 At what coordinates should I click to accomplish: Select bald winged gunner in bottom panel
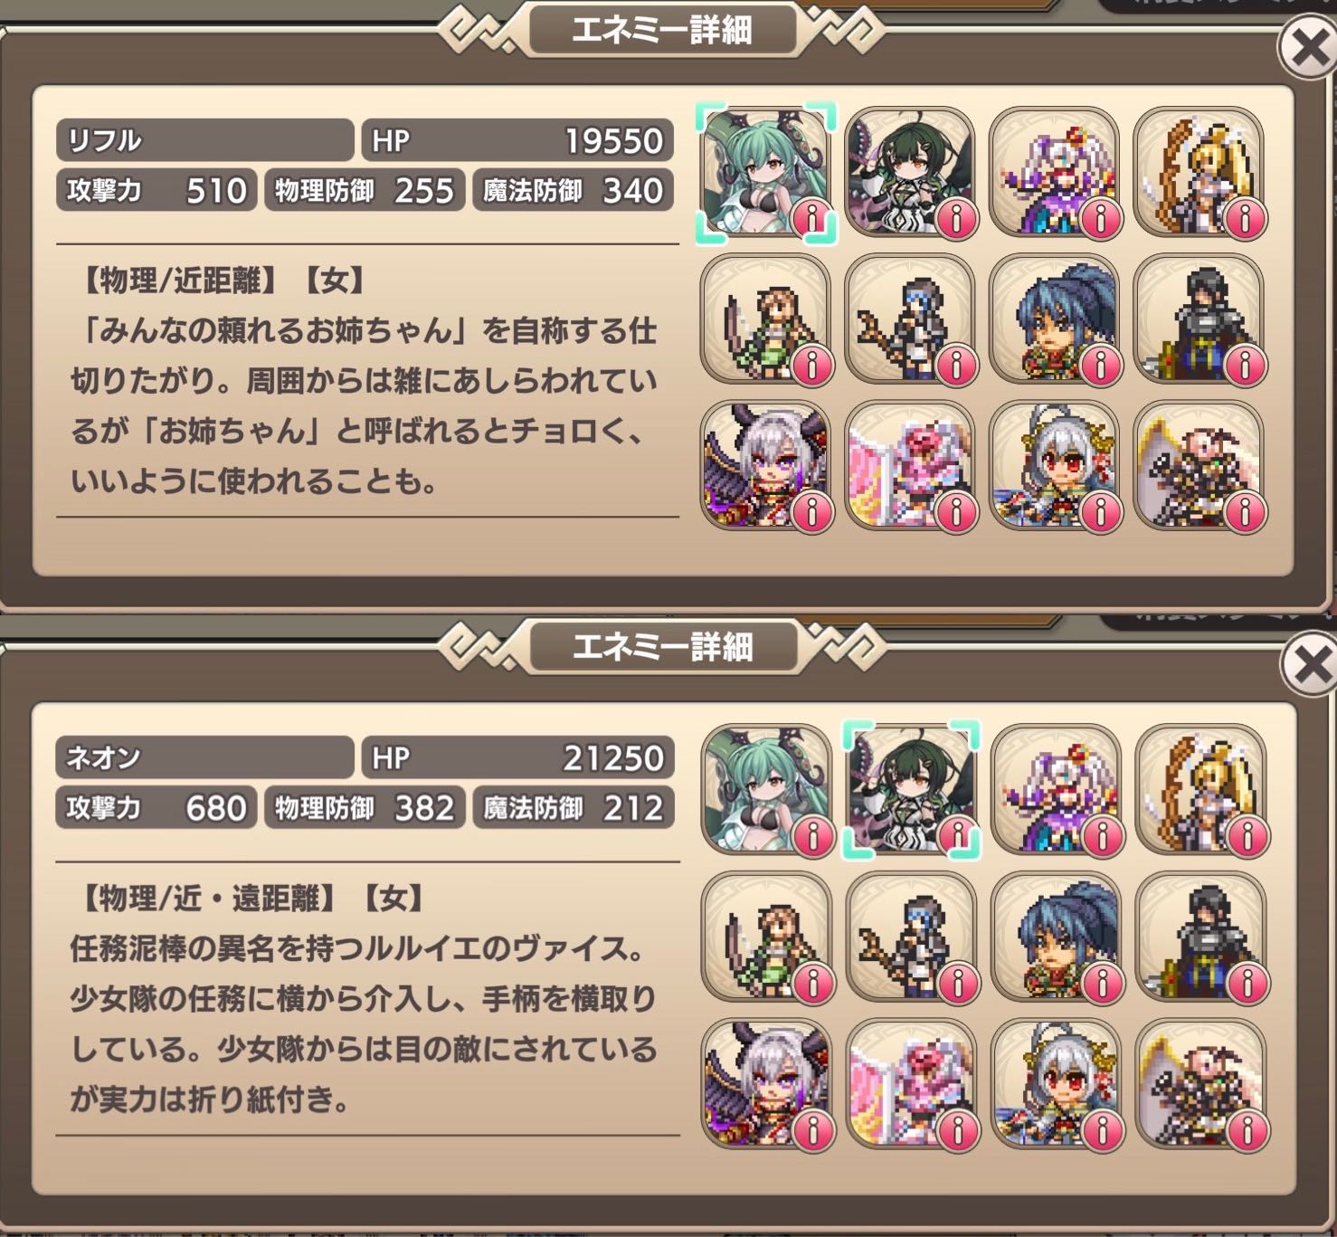click(1200, 1084)
